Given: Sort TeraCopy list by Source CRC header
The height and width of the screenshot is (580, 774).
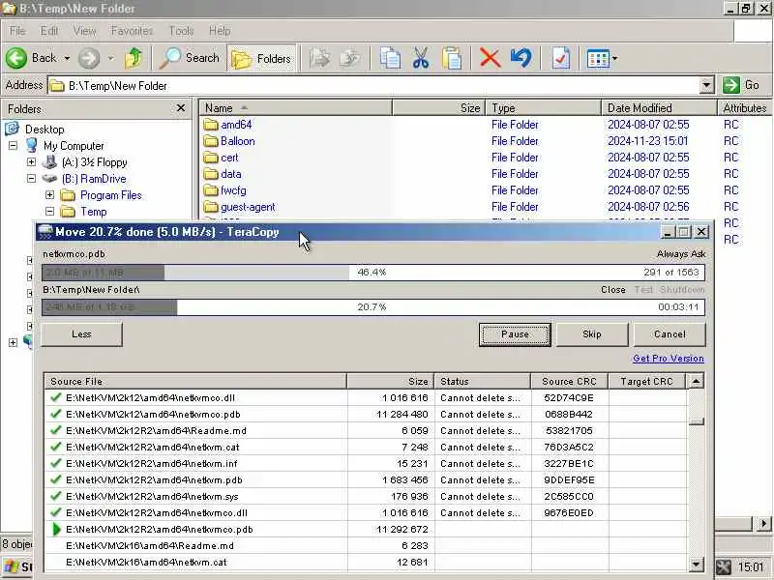Looking at the screenshot, I should 569,381.
